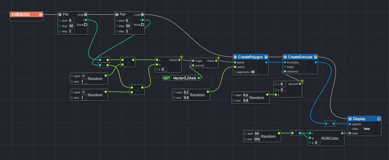
Task: Click the color input port on the Display node
Action: click(x=350, y=133)
